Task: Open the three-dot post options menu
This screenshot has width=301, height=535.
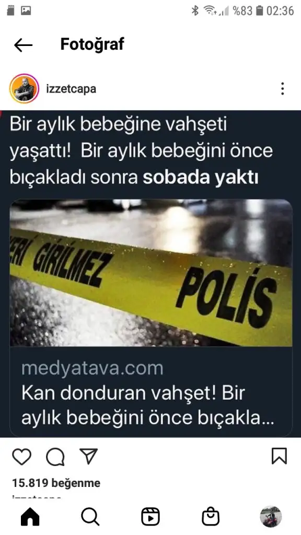Action: click(282, 89)
